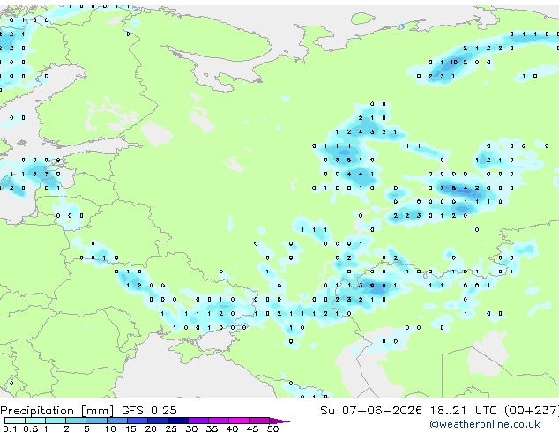Click the 30–35 mm purple legend swatch
The width and height of the screenshot is (559, 432).
coord(198,421)
